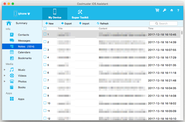Sort by the Content column header
The height and width of the screenshot is (122, 185).
[x=103, y=29]
